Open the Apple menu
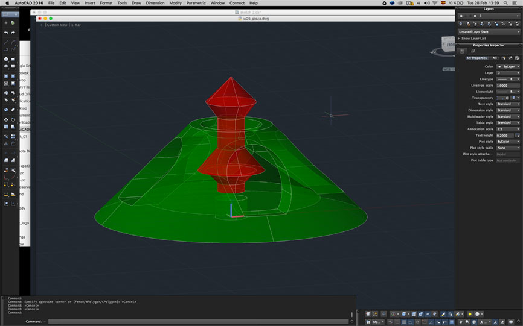Image resolution: width=523 pixels, height=326 pixels. pos(7,3)
